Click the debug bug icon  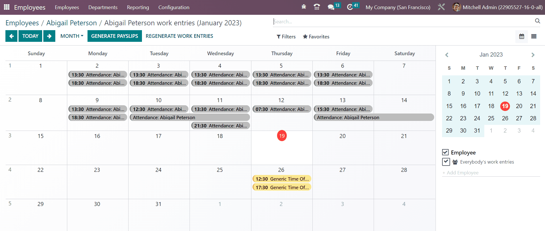coord(304,7)
